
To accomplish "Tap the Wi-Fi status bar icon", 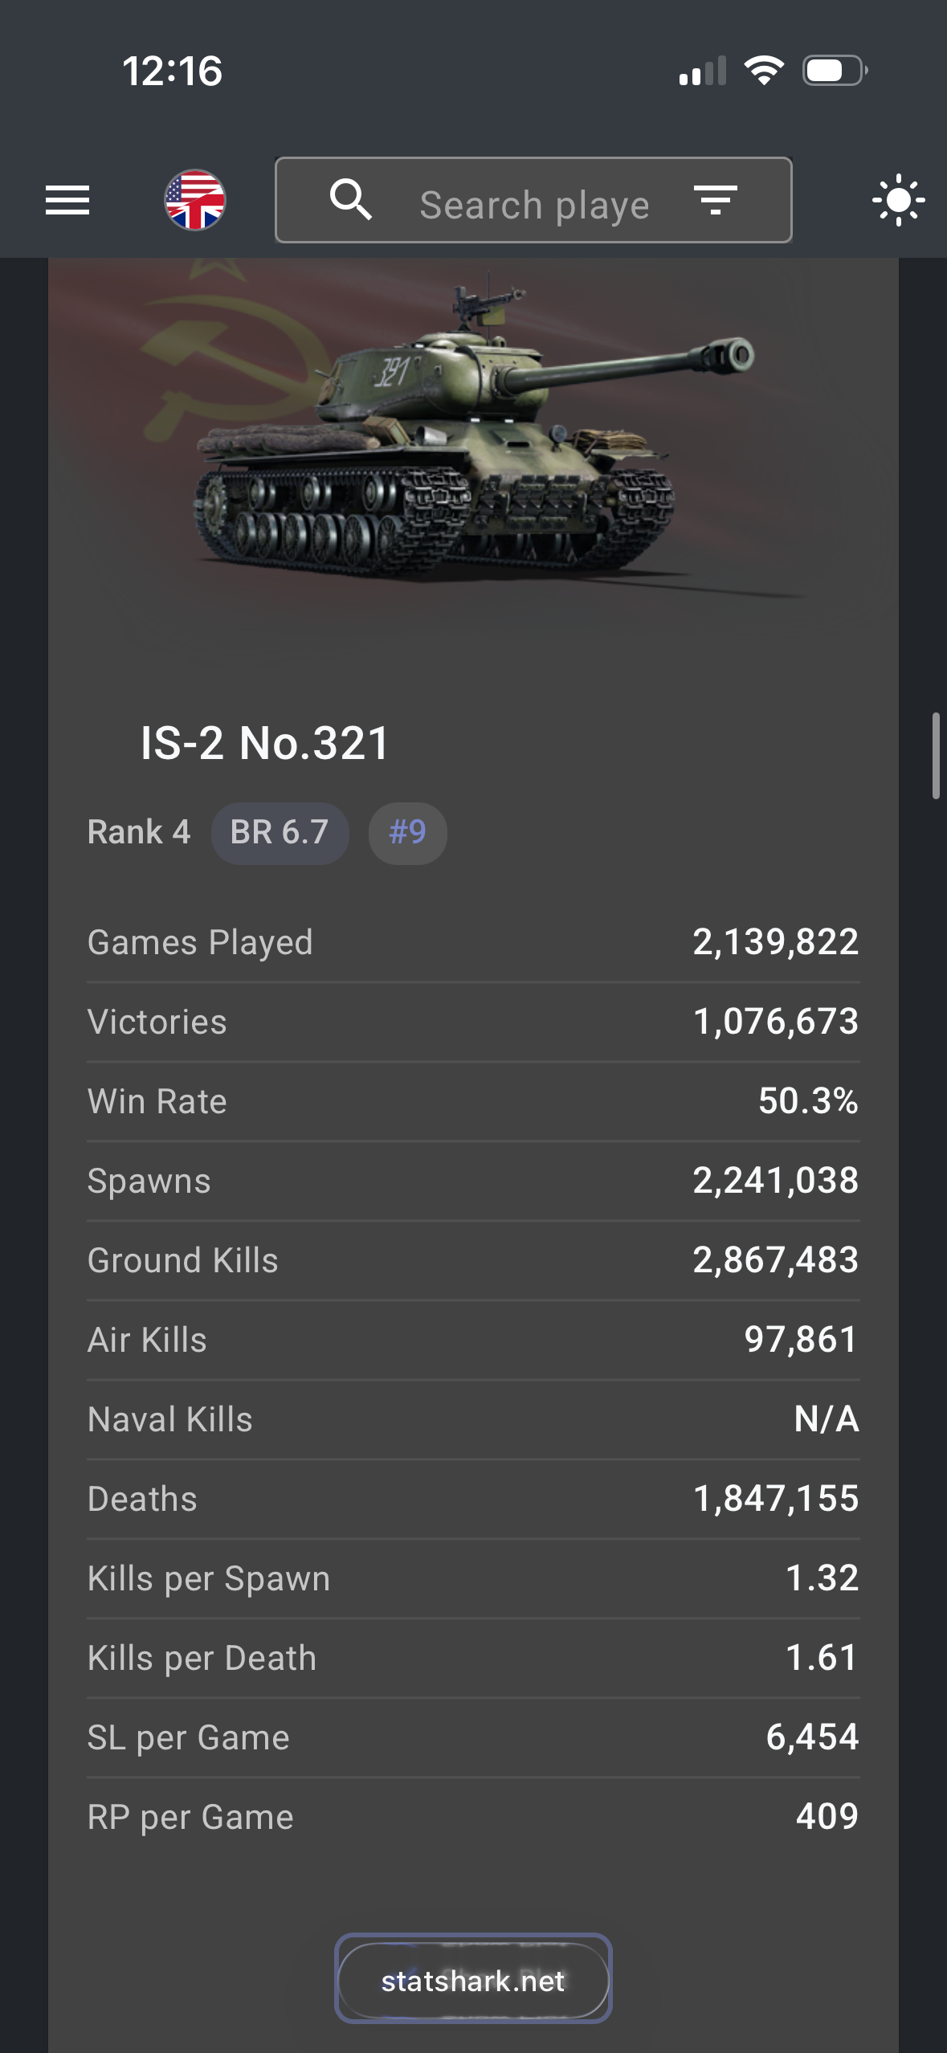I will (x=764, y=71).
